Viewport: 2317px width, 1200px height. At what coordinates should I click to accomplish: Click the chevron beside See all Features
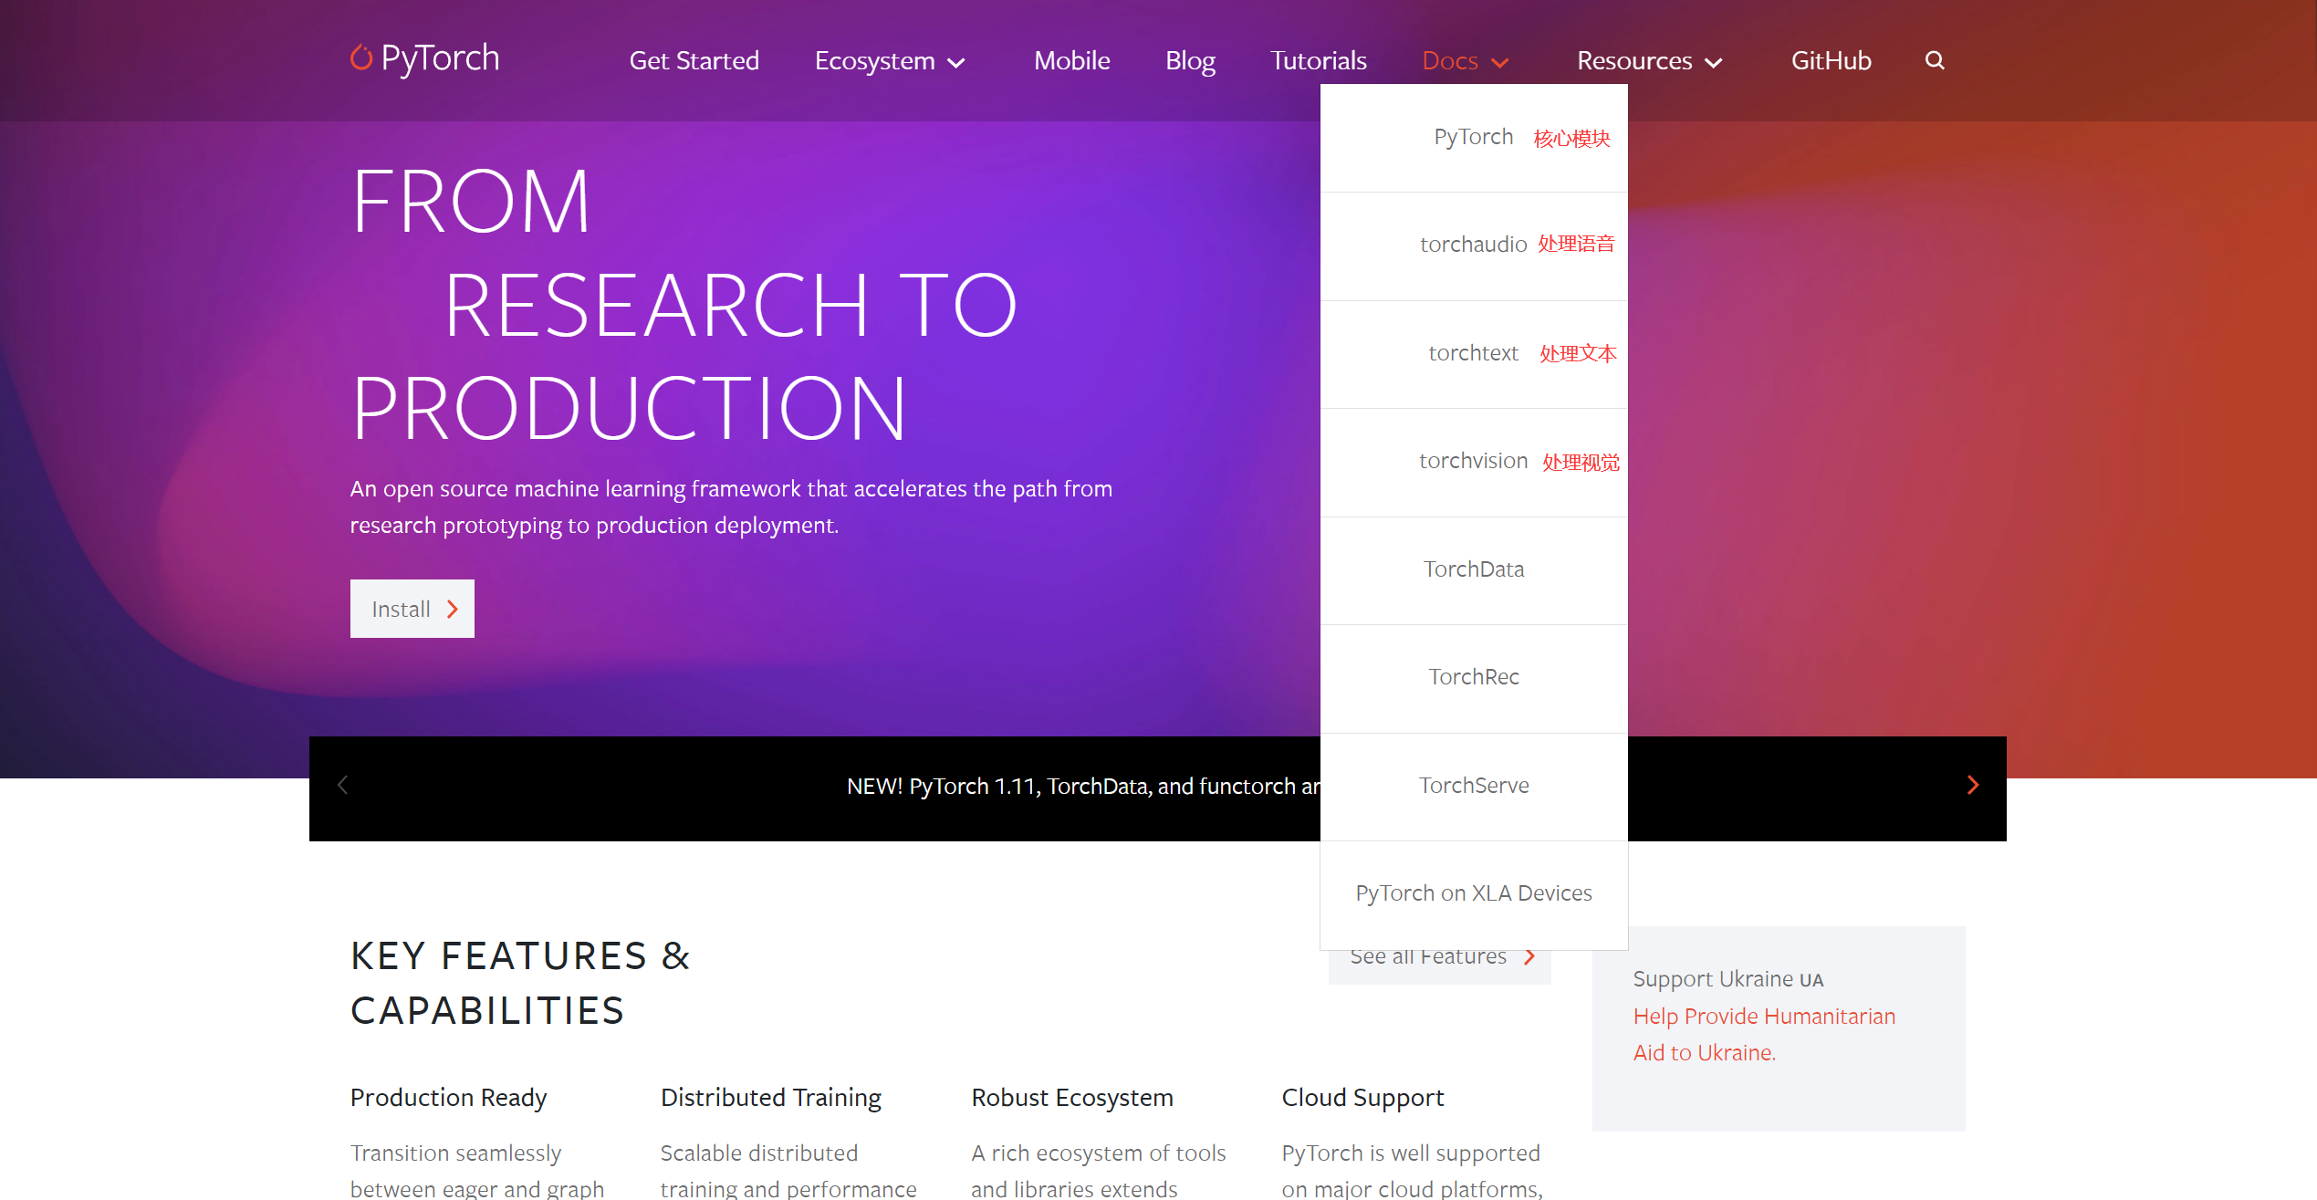point(1529,957)
